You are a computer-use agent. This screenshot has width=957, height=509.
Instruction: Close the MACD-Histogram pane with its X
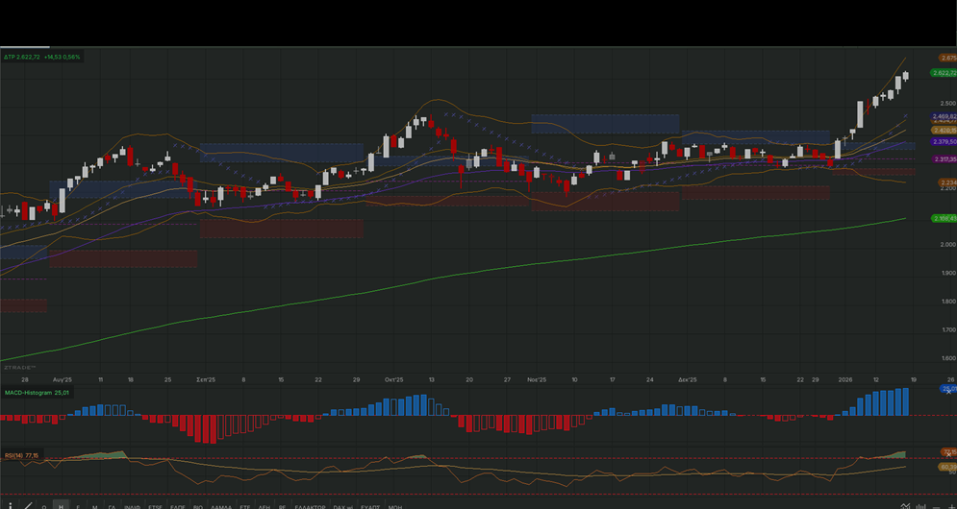tap(948, 392)
